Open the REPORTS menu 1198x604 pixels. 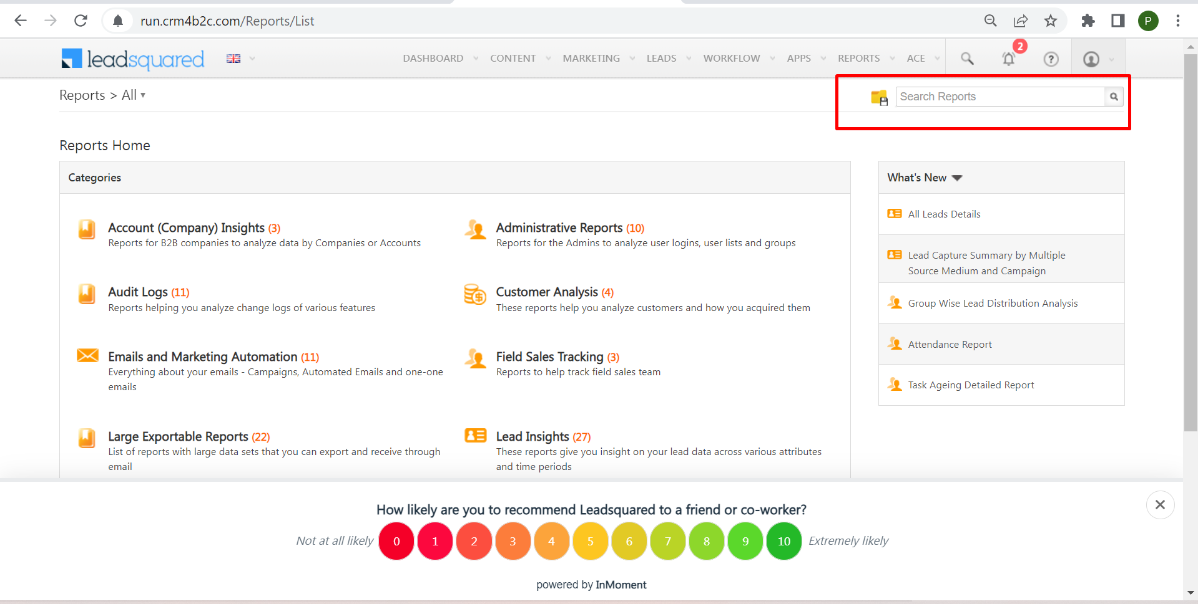[858, 59]
